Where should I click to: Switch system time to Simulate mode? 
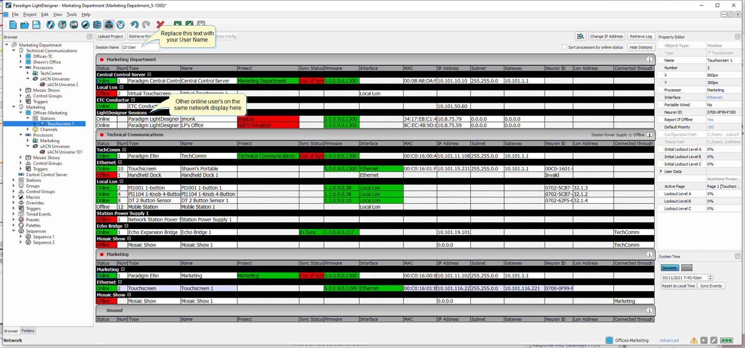[669, 268]
